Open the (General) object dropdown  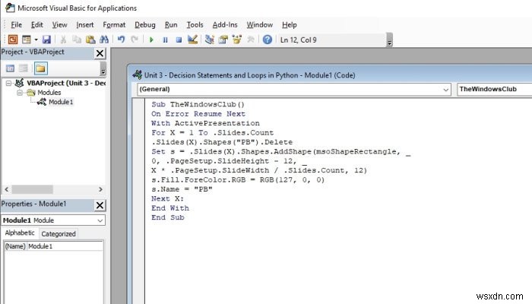294,89
